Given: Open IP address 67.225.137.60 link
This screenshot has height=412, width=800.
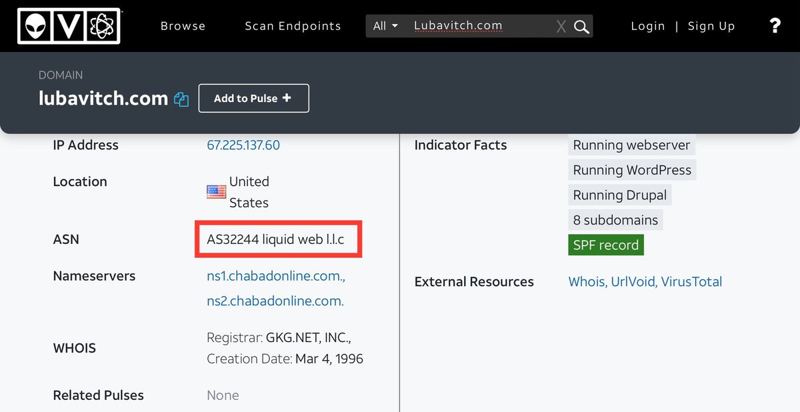Looking at the screenshot, I should pos(243,145).
